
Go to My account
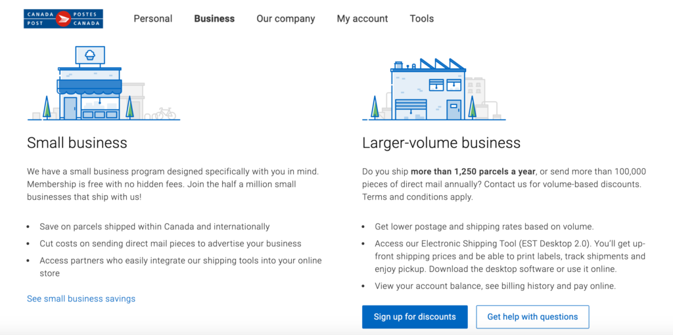click(362, 18)
